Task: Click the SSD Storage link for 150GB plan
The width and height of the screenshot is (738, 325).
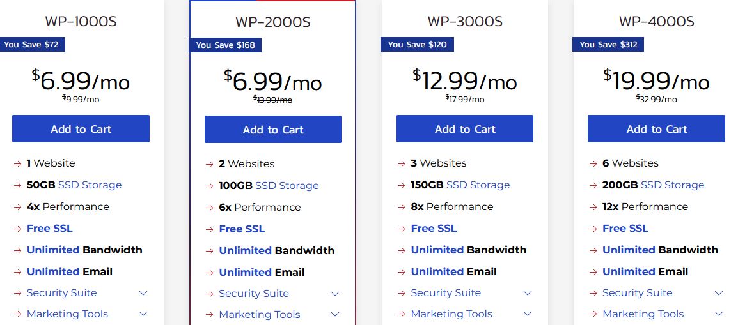Action: pos(478,185)
